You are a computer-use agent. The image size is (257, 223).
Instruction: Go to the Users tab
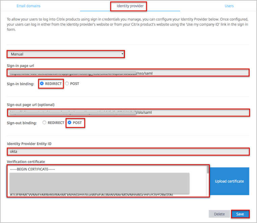229,6
